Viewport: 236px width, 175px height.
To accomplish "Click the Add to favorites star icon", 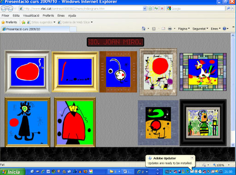I will coord(24,23).
